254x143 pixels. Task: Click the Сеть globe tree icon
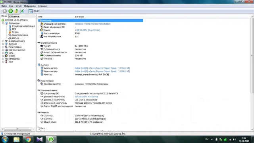(x=6, y=53)
